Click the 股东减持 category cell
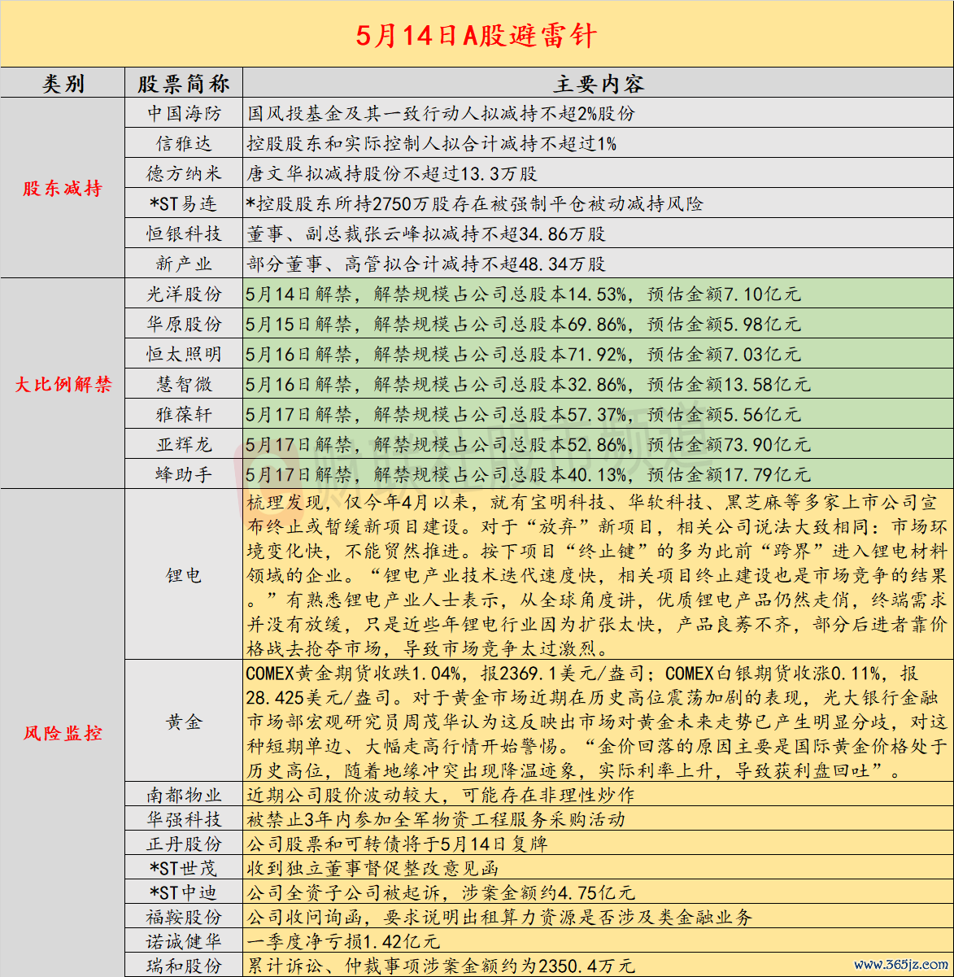 click(63, 189)
